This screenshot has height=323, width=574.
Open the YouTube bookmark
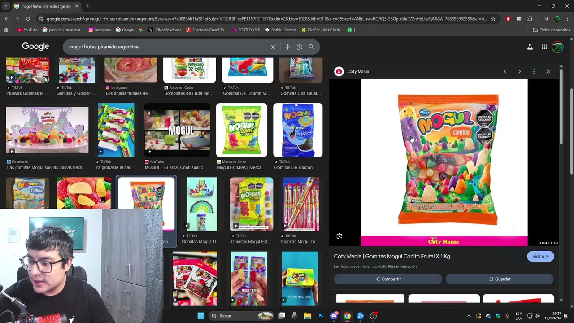pos(27,30)
